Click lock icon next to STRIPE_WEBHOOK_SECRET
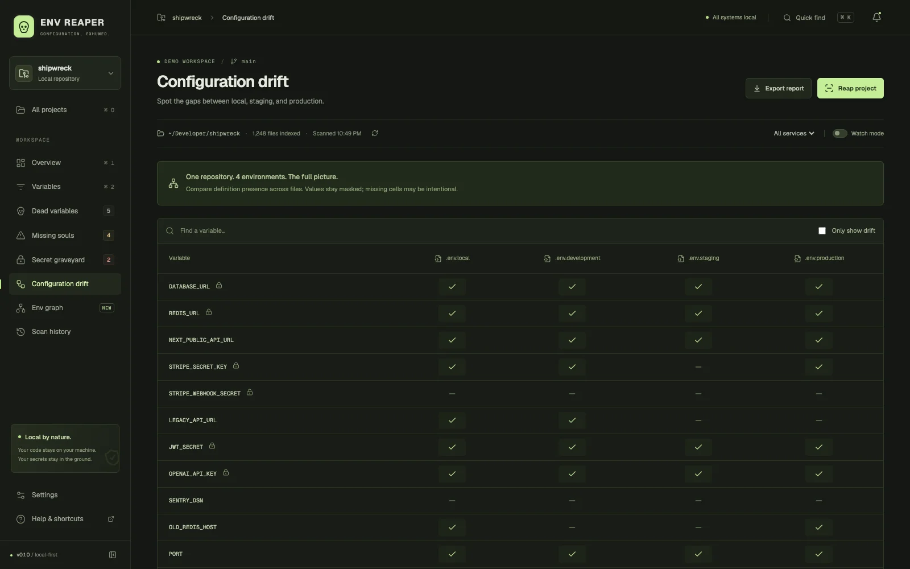Viewport: 910px width, 569px height. (250, 393)
